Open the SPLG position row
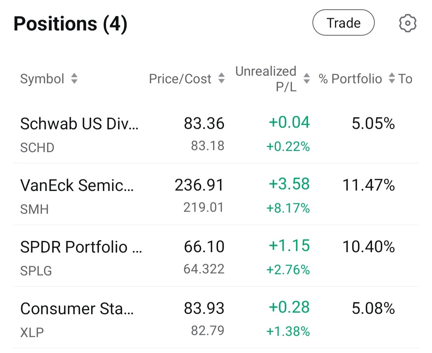 (x=216, y=256)
